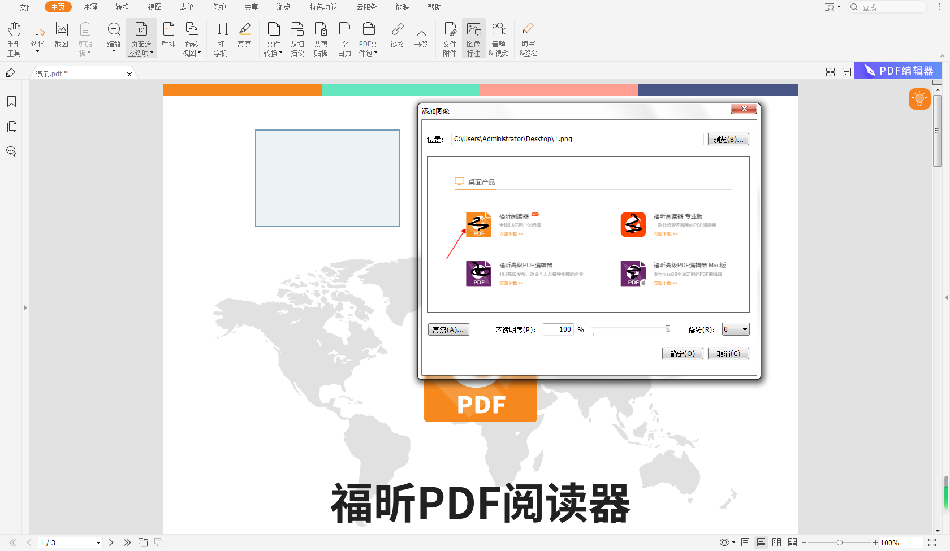Click the Browse (浏览(B)...) button

(x=728, y=139)
